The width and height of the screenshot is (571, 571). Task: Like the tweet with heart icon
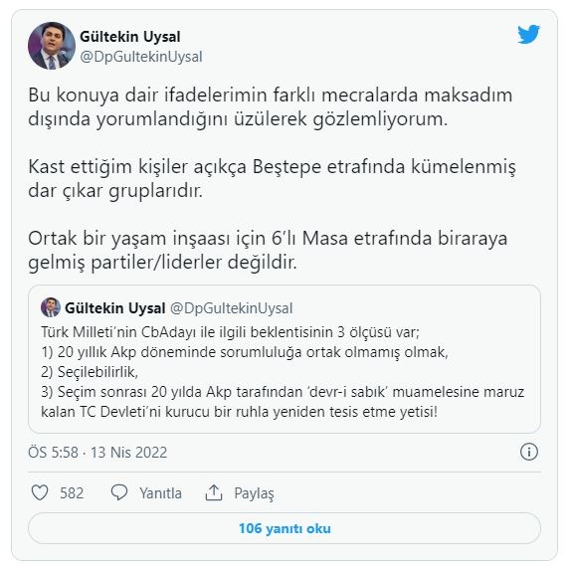tap(40, 492)
